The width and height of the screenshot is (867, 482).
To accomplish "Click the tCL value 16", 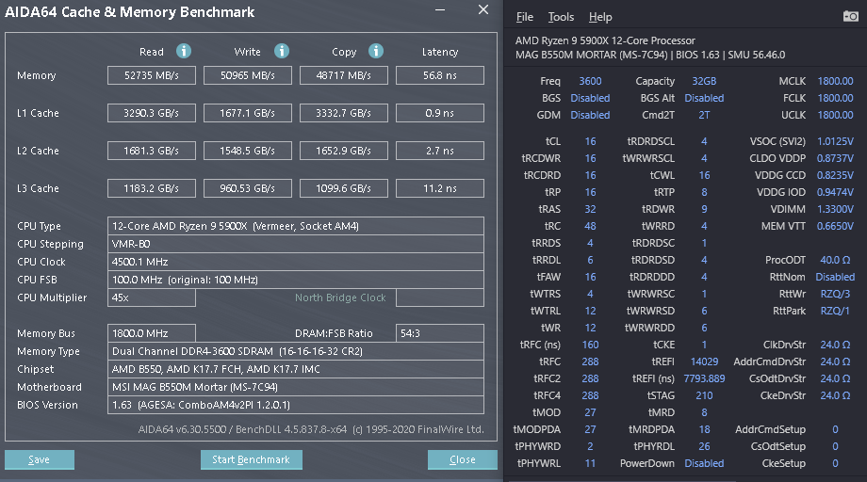I will click(x=590, y=141).
